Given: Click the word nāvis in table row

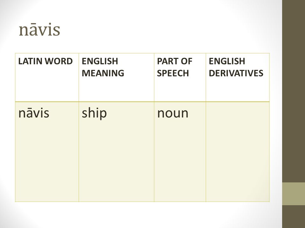Looking at the screenshot, I should (x=34, y=113).
